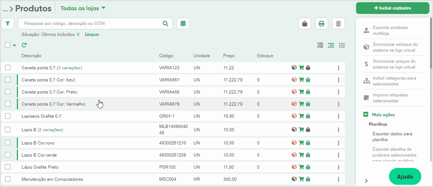433x187 pixels.
Task: Click the cart icon for Lapis B Cor:verde
Action: [301, 155]
